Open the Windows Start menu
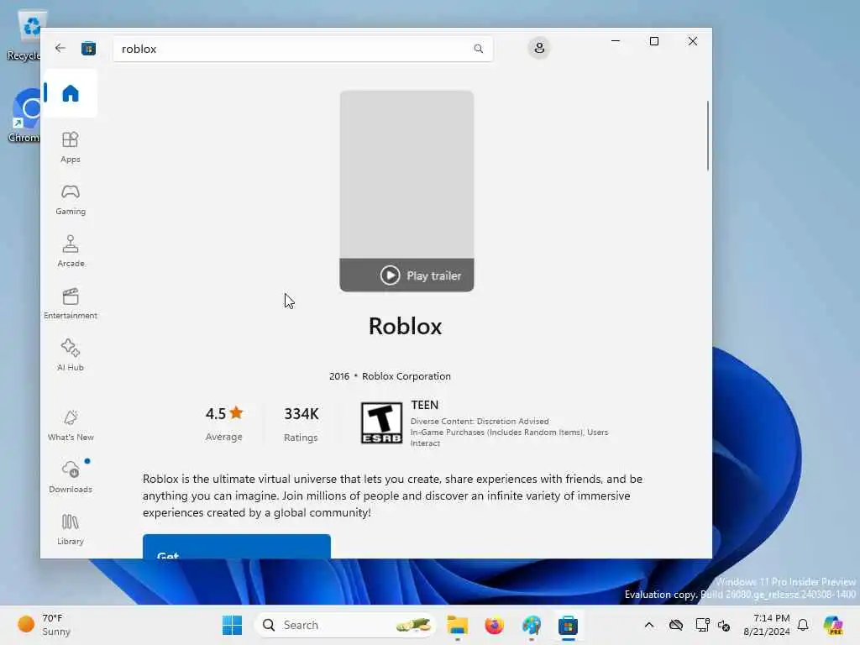Screen dimensions: 860x645 232,625
